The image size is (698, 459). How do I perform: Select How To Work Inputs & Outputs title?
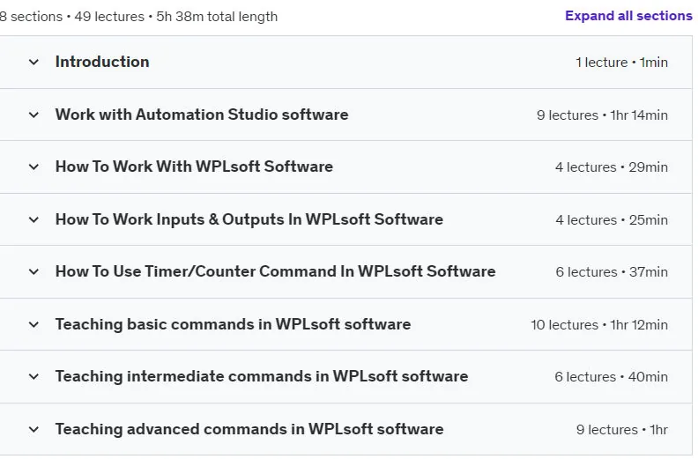[x=249, y=219]
